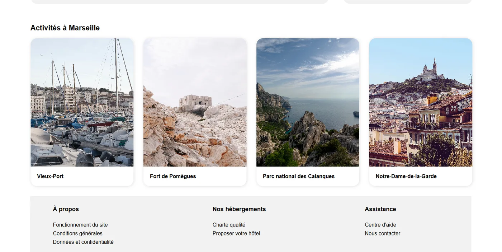Image resolution: width=502 pixels, height=252 pixels.
Task: Open the Charte qualité link
Action: 229,225
